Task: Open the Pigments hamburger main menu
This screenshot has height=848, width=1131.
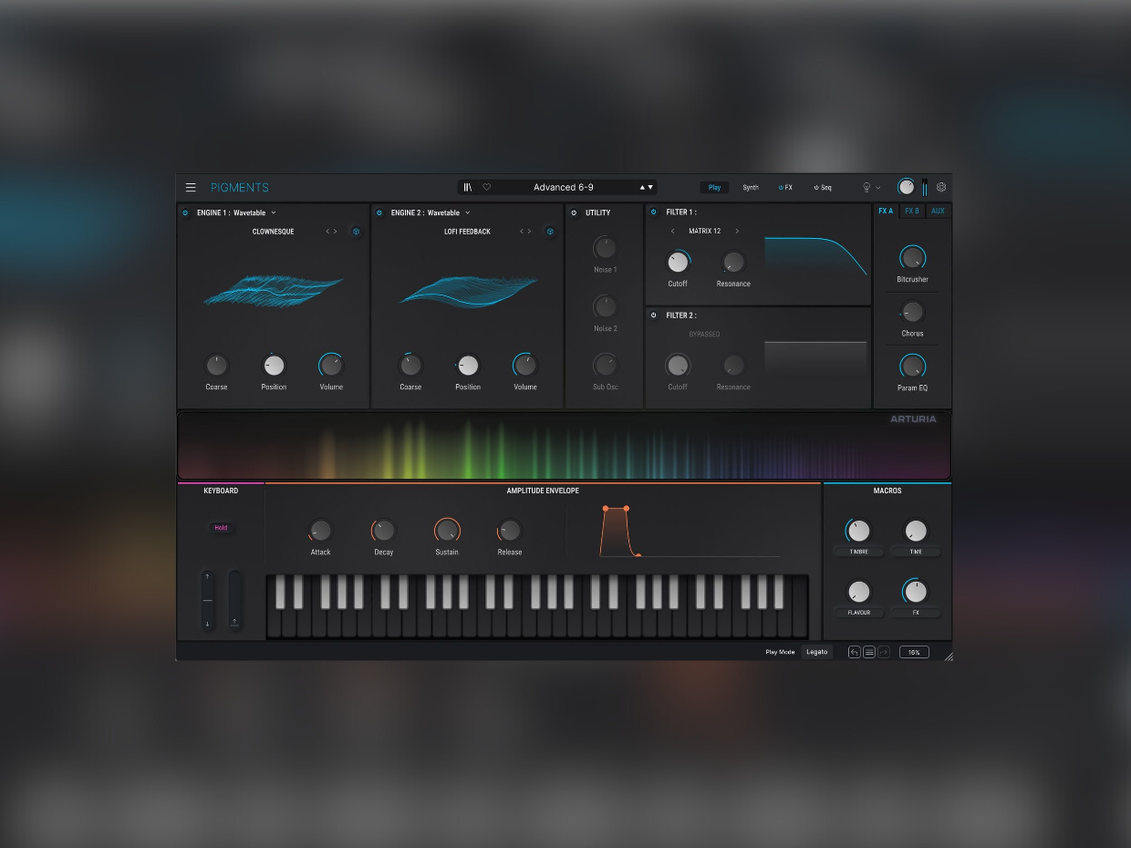Action: click(191, 188)
